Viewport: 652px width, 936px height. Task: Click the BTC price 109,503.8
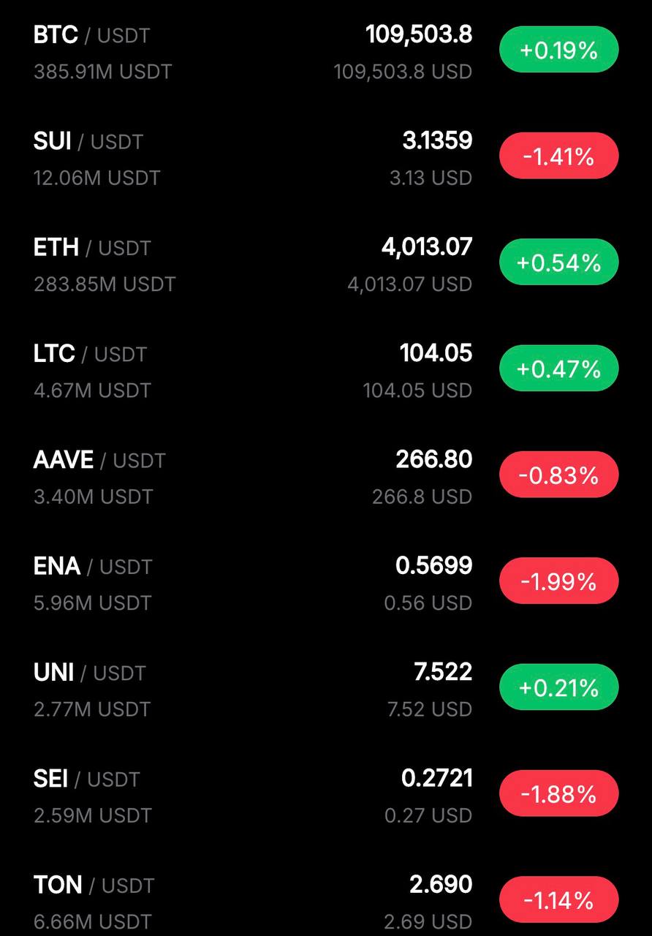tap(419, 35)
